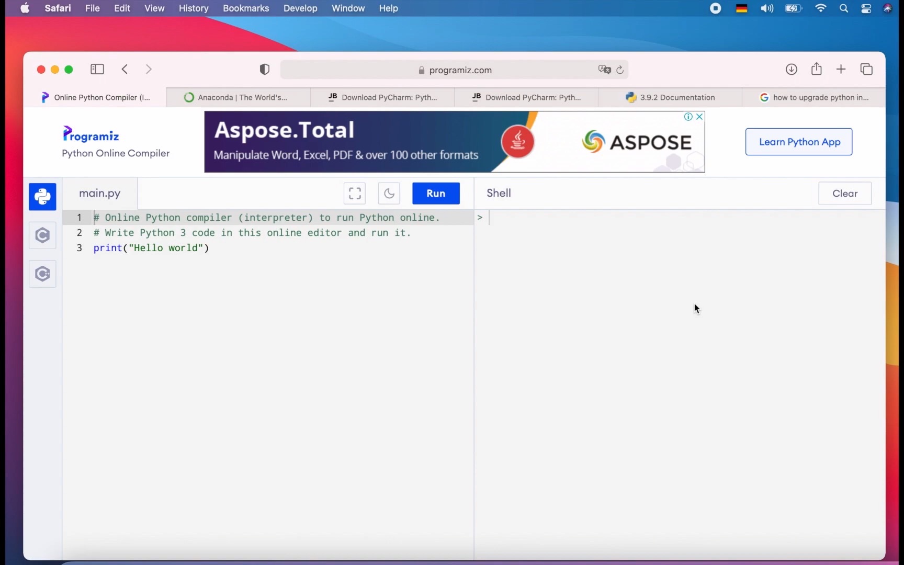Click the Programiz logo
Viewport: 904px width, 565px height.
click(x=91, y=134)
